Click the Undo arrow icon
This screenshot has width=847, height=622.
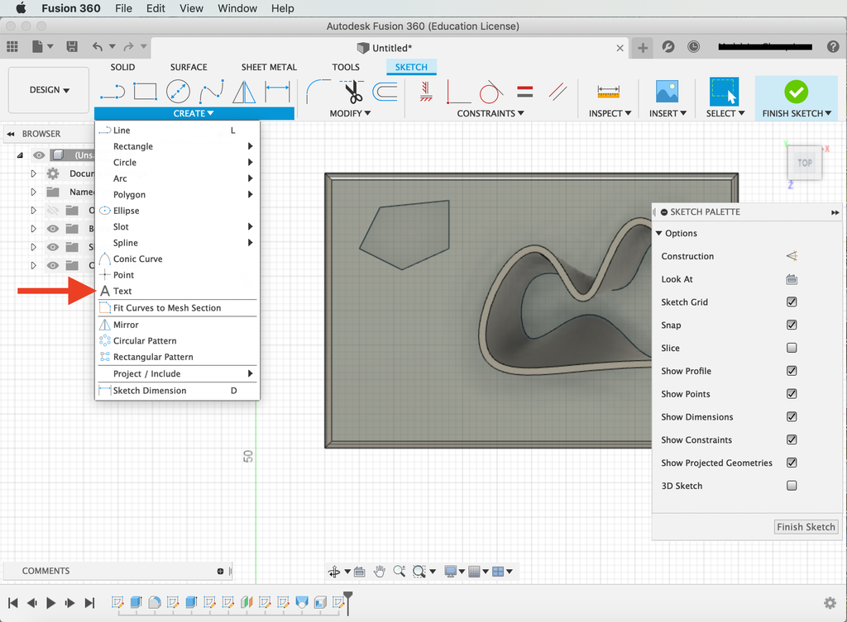pos(98,47)
